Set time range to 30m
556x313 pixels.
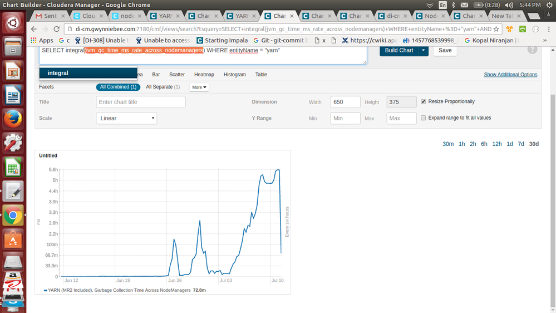point(448,144)
